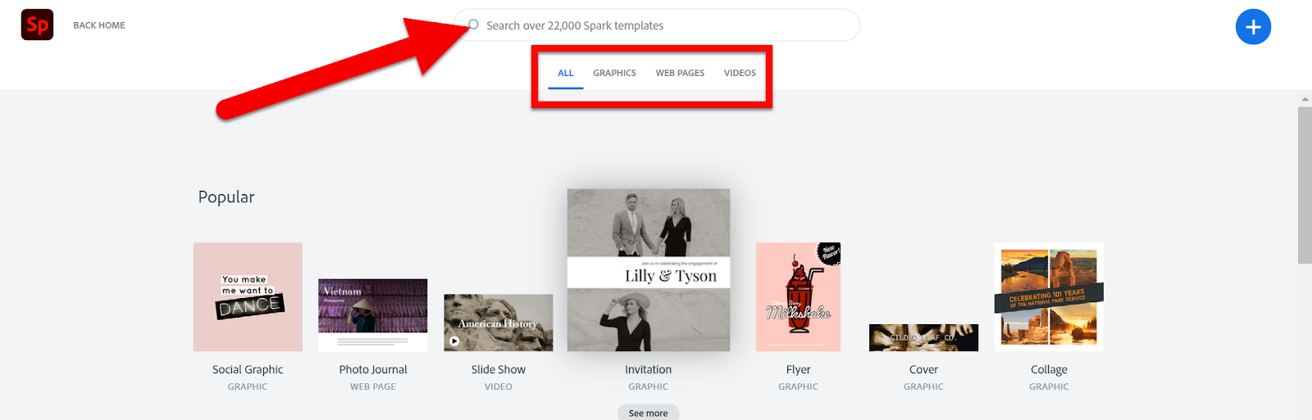Screen dimensions: 1312x420
Task: Select the Lilly & Tyson Invitation template
Action: tap(649, 270)
